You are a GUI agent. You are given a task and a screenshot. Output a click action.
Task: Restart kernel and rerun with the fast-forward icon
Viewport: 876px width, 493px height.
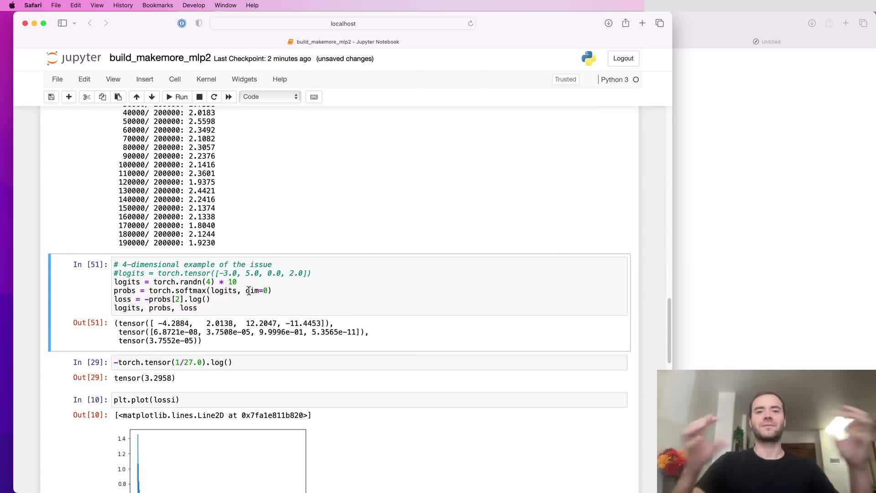(229, 97)
